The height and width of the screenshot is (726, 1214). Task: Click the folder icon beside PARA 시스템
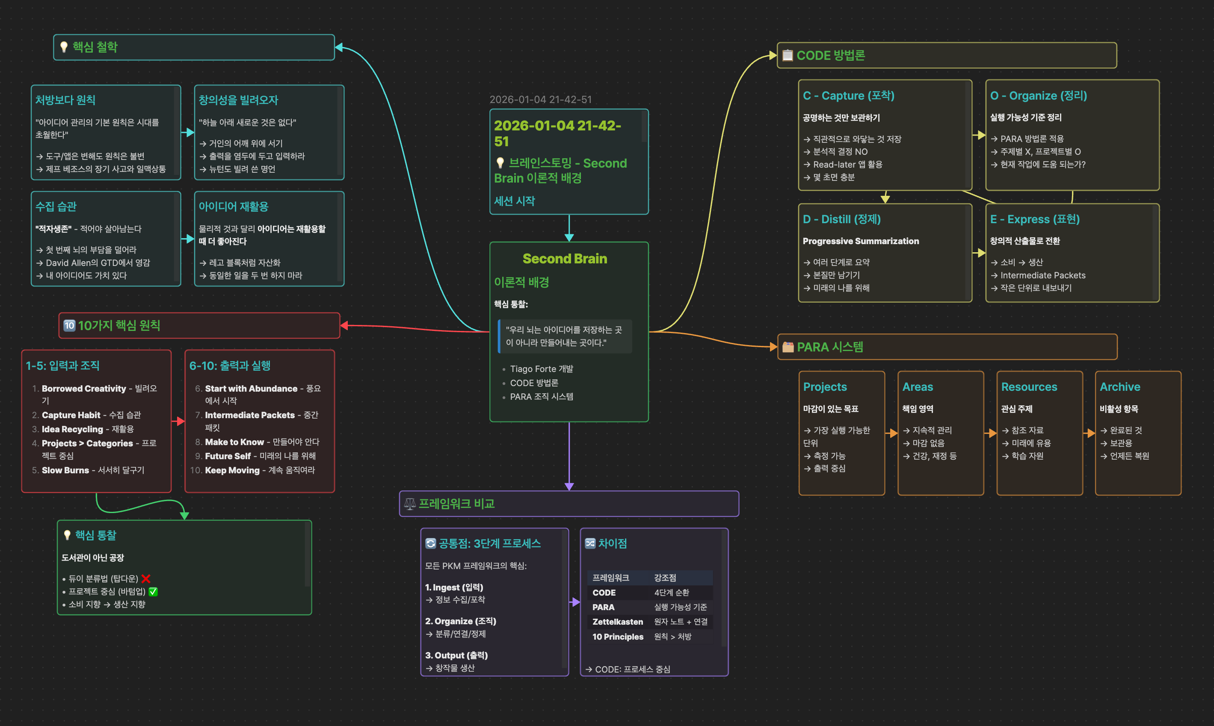(788, 347)
